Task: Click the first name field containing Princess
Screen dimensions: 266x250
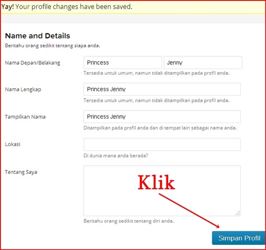Action: pyautogui.click(x=123, y=62)
